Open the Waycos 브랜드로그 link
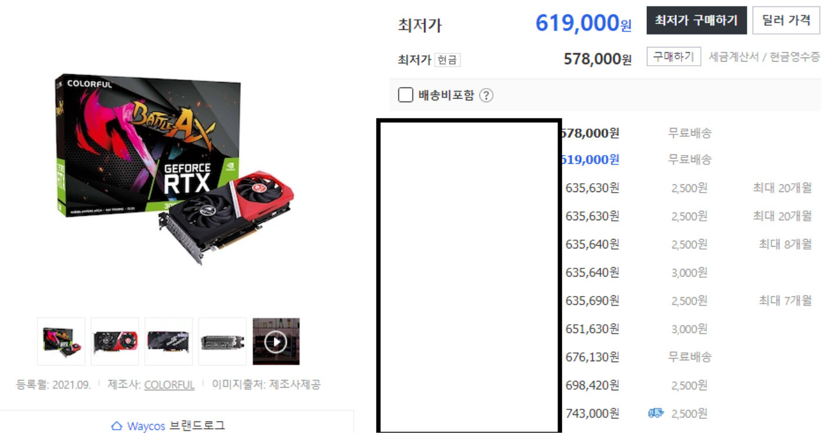Screen dimensions: 829x448 pyautogui.click(x=168, y=426)
